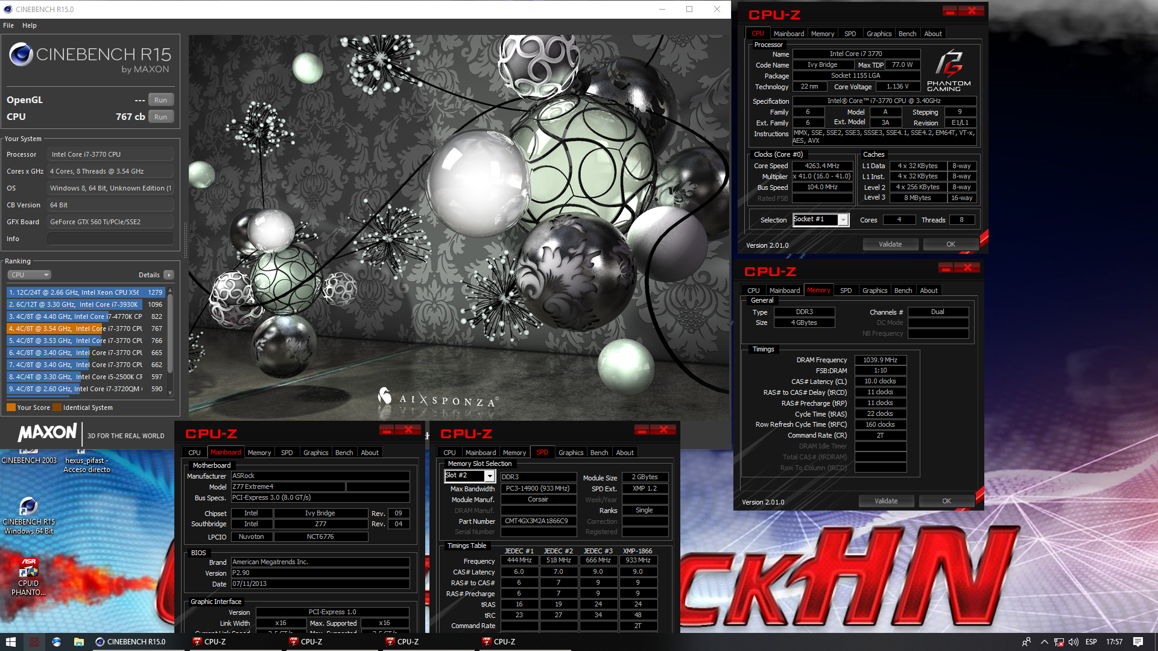This screenshot has height=651, width=1158.
Task: Open Memory tab in CPU-Z Mainboard window
Action: coord(259,453)
